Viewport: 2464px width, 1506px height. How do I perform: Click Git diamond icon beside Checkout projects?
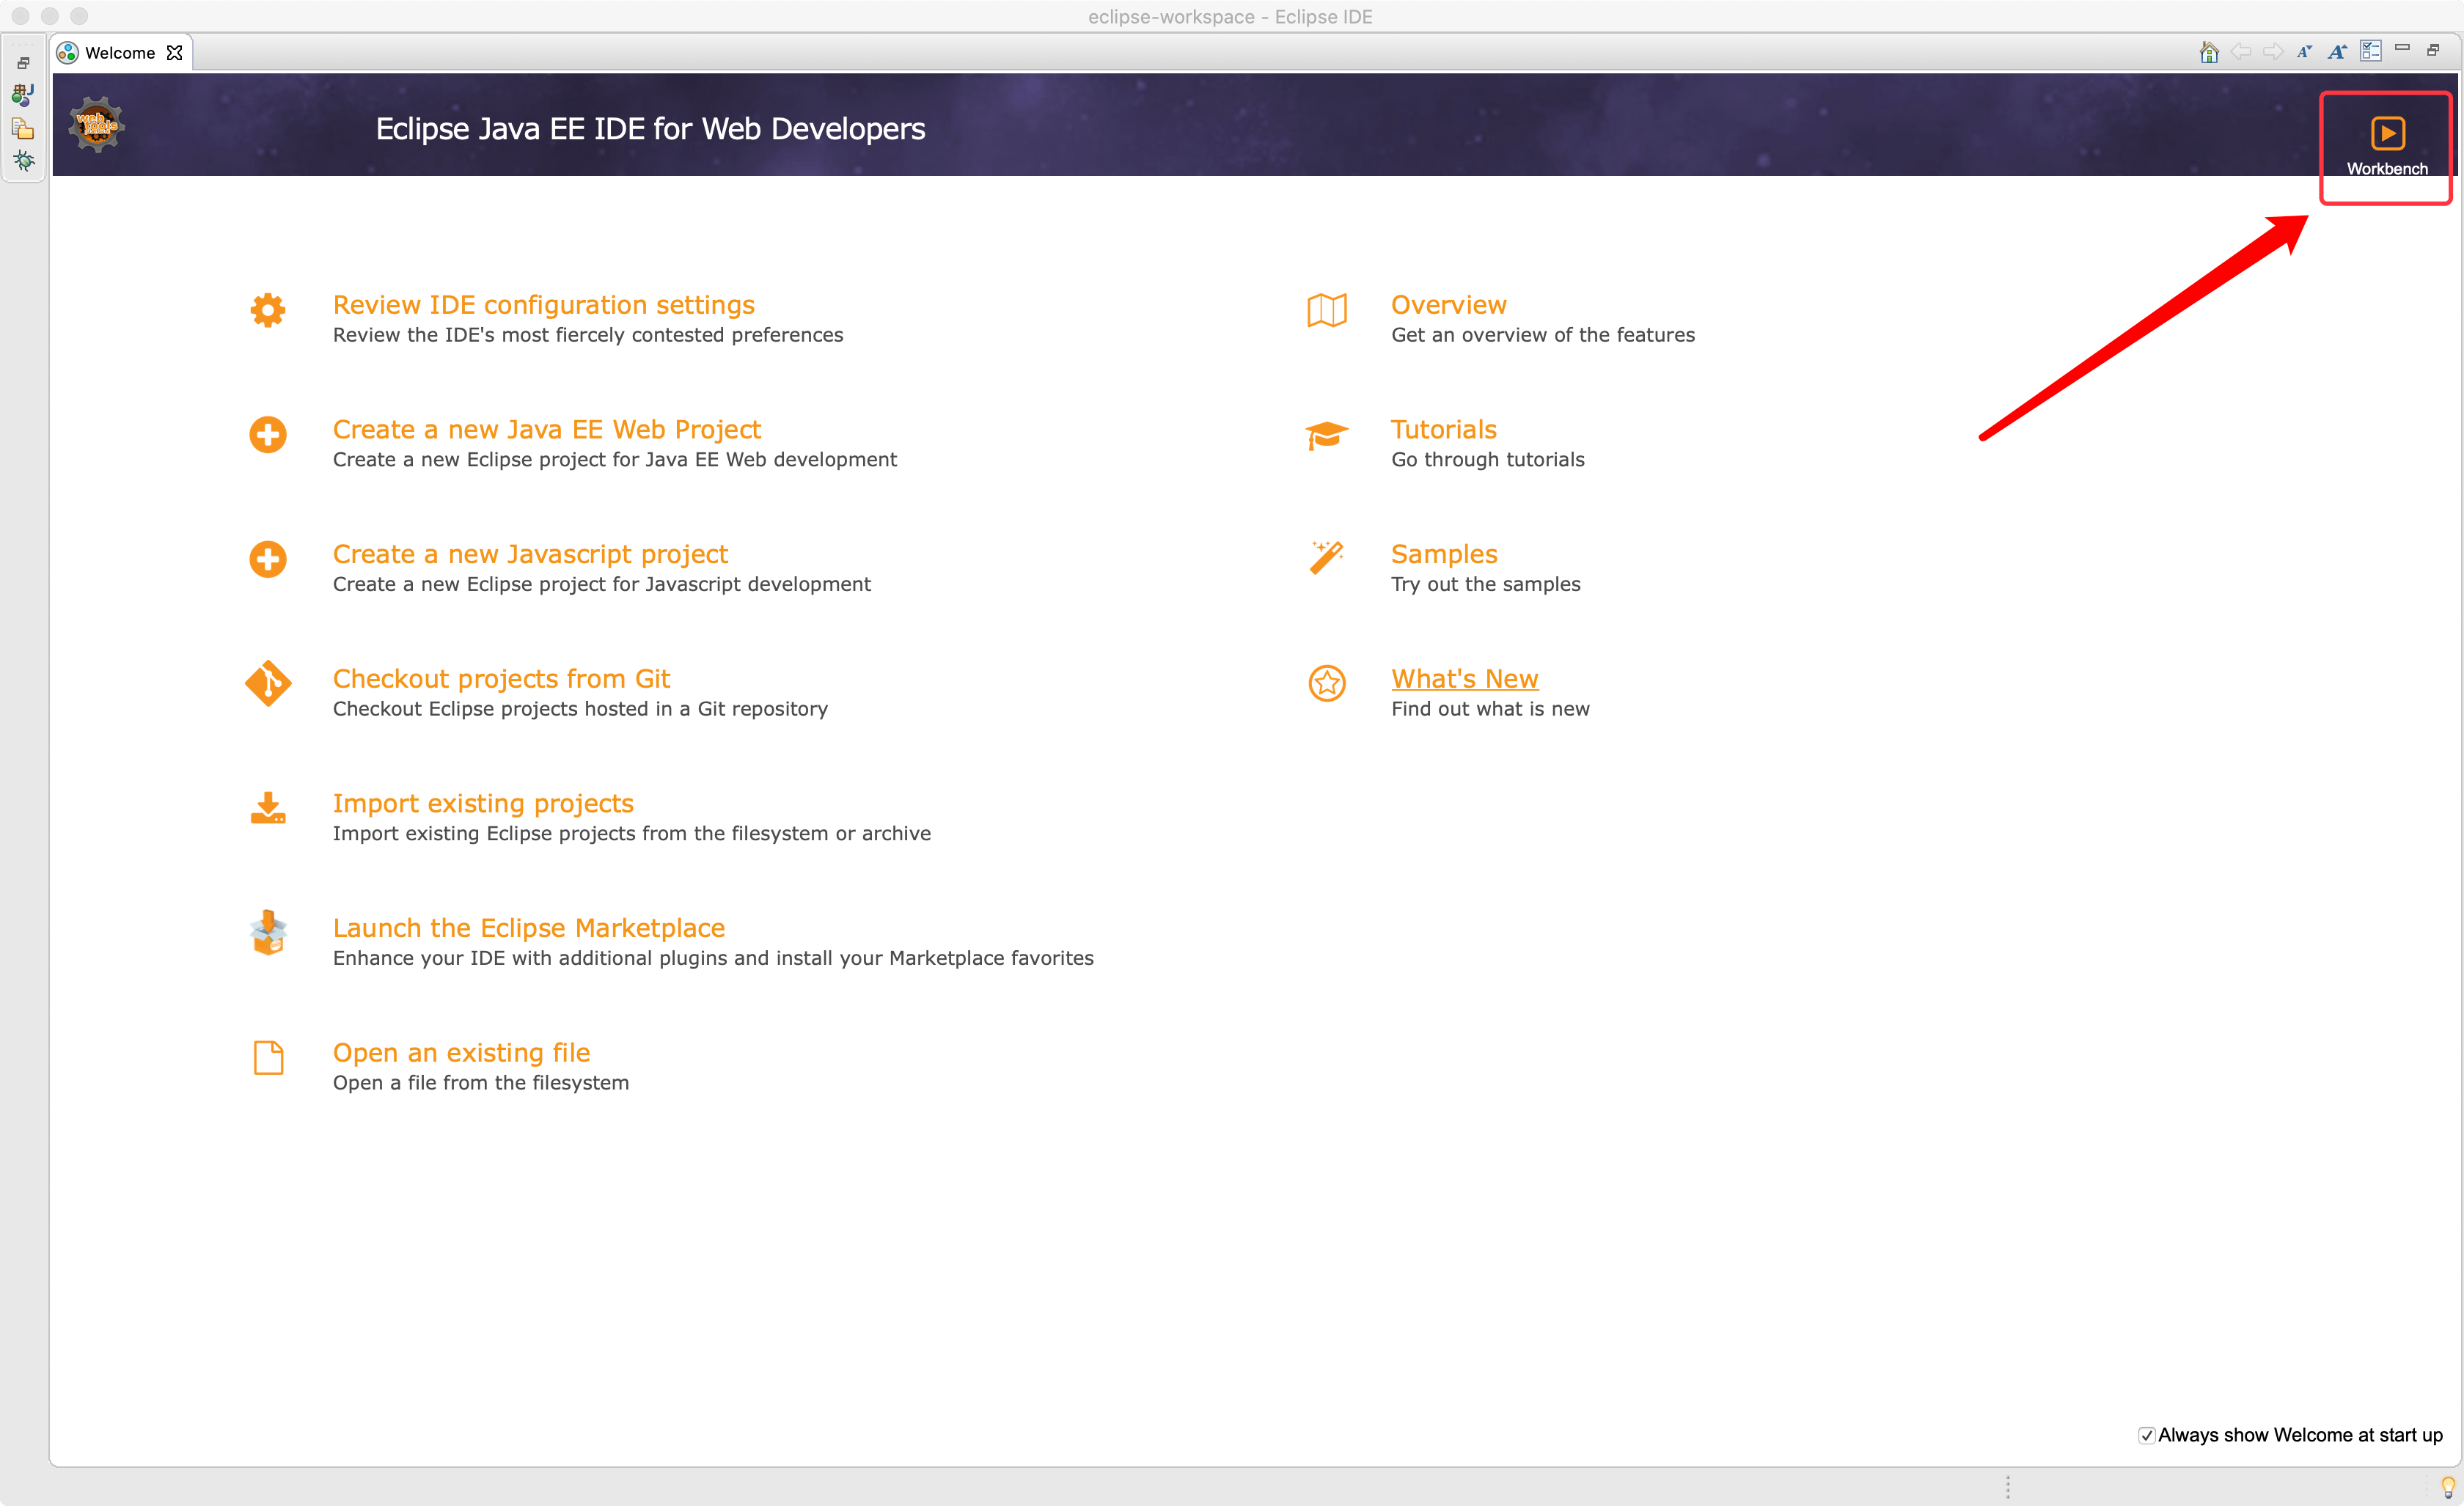coord(268,684)
